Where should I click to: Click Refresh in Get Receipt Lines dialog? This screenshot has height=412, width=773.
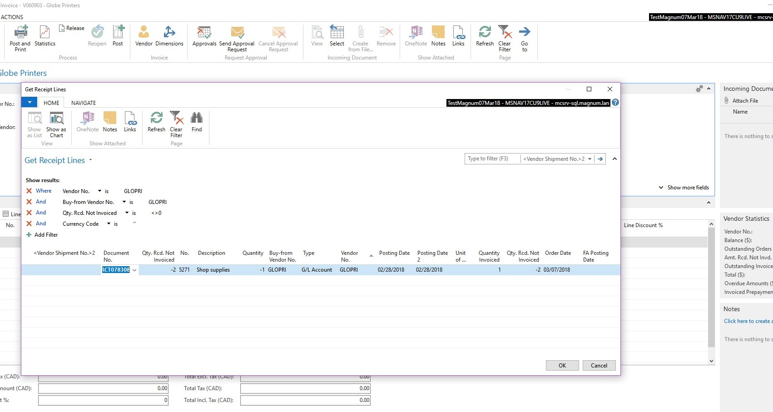tap(157, 122)
